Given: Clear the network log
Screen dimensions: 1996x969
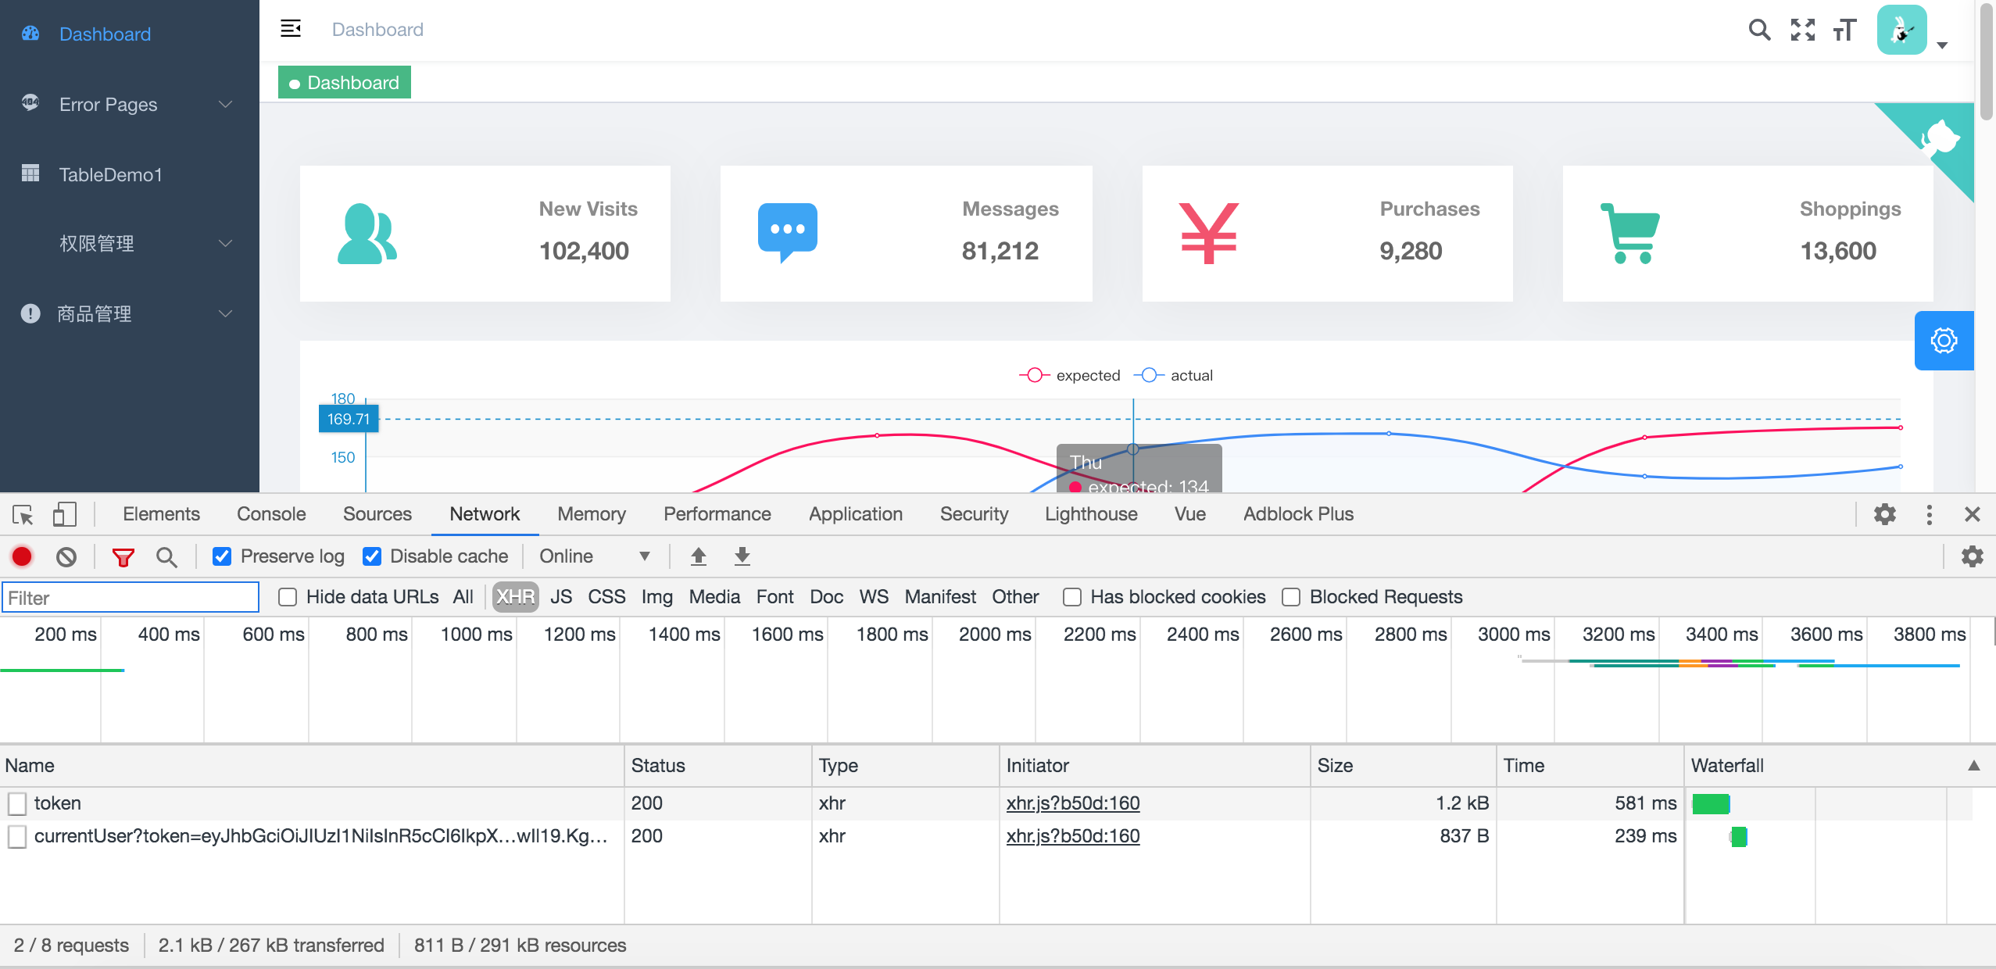Looking at the screenshot, I should (66, 556).
